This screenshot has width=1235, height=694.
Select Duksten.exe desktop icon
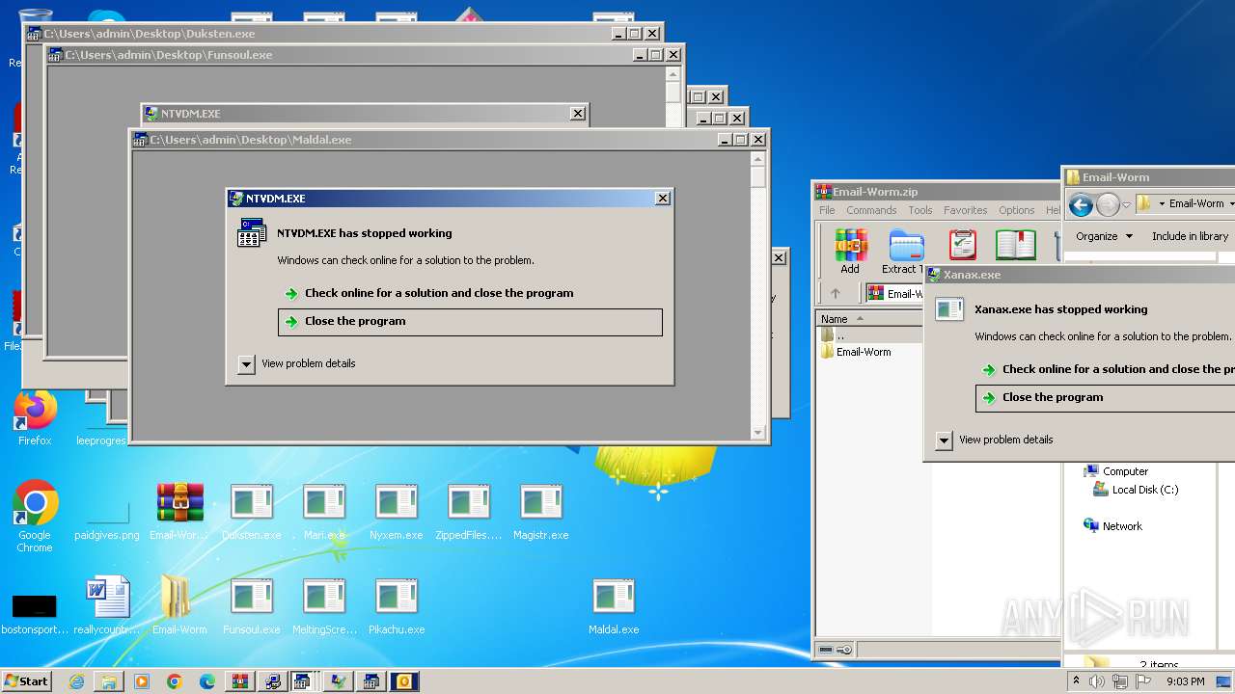tap(252, 512)
